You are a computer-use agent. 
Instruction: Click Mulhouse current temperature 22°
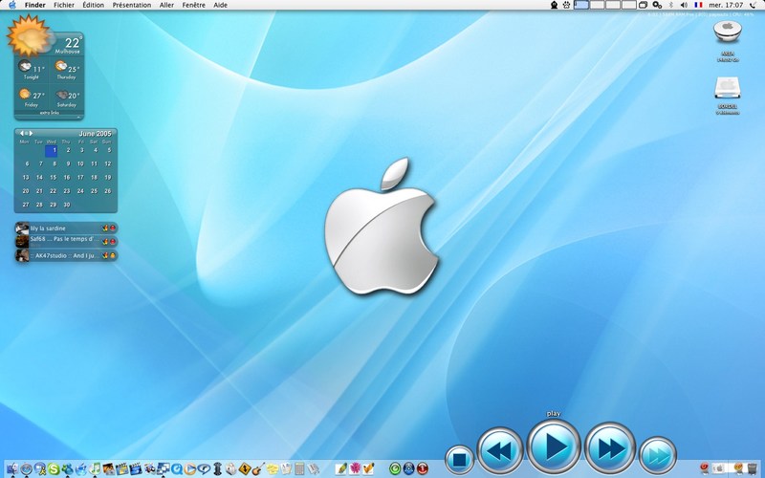(73, 43)
